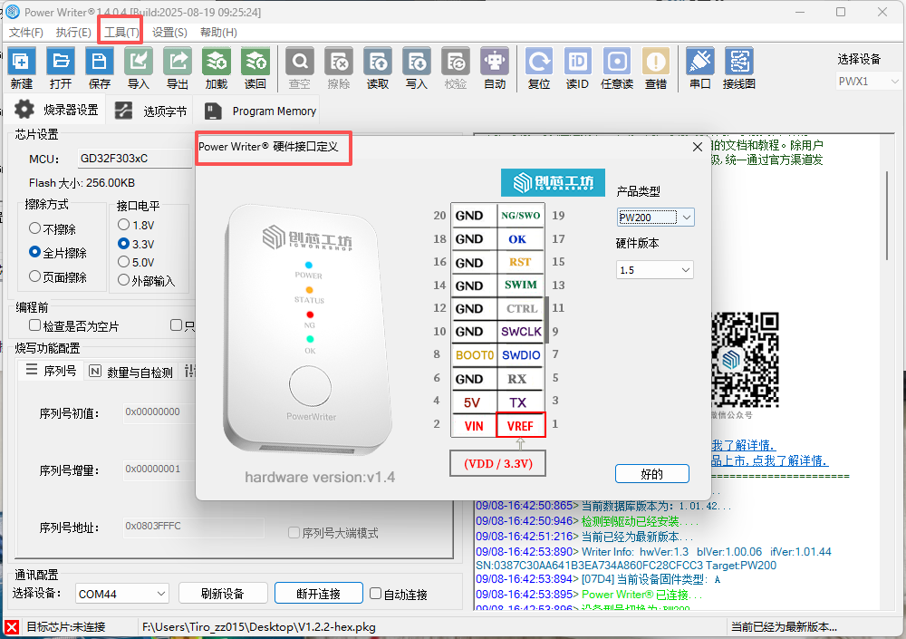906x639 pixels.
Task: Open the 执行(E) menu
Action: click(73, 33)
